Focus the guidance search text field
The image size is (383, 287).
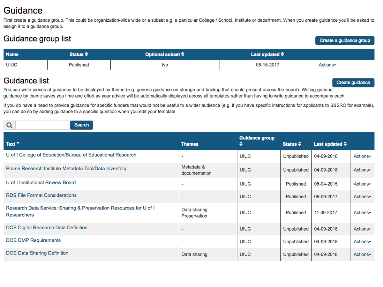[42, 125]
